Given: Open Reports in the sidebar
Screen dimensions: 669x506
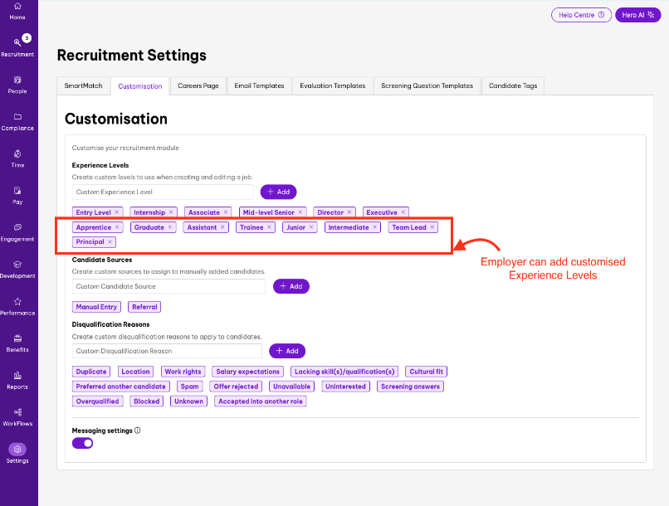Looking at the screenshot, I should [x=17, y=381].
